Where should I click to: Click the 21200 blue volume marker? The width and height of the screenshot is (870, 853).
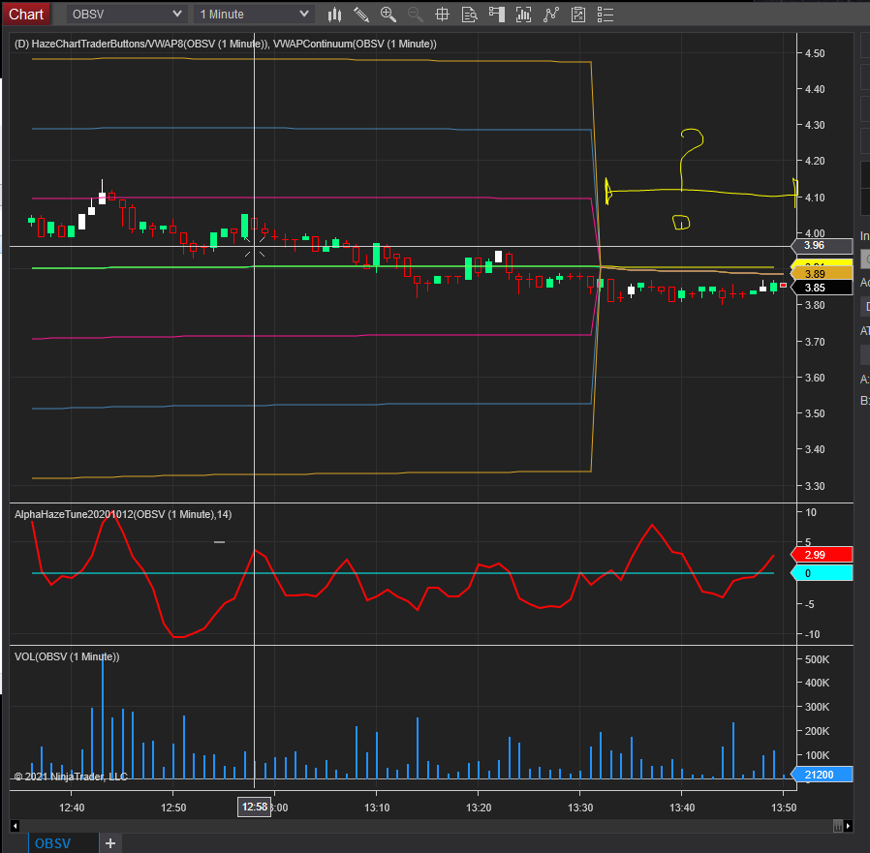[822, 775]
